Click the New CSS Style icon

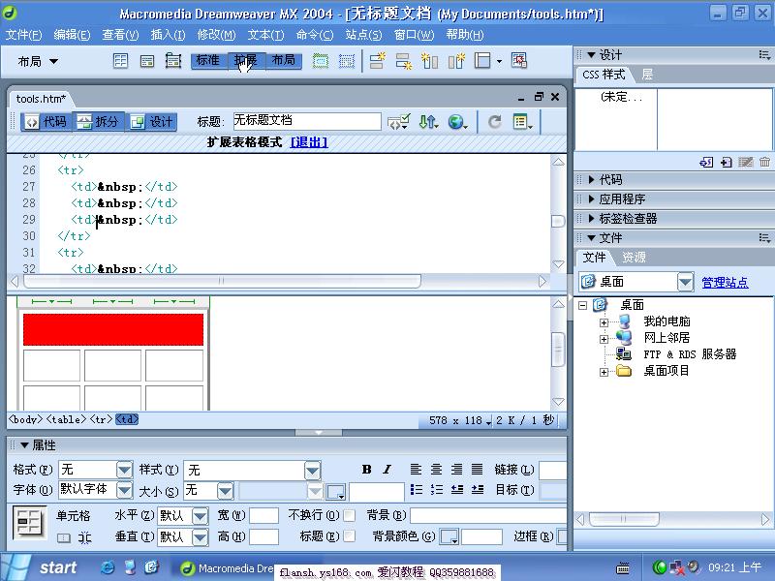click(726, 162)
